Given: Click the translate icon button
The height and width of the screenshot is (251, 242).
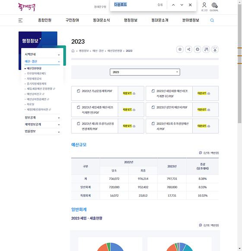Looking at the screenshot, I should [206, 49].
